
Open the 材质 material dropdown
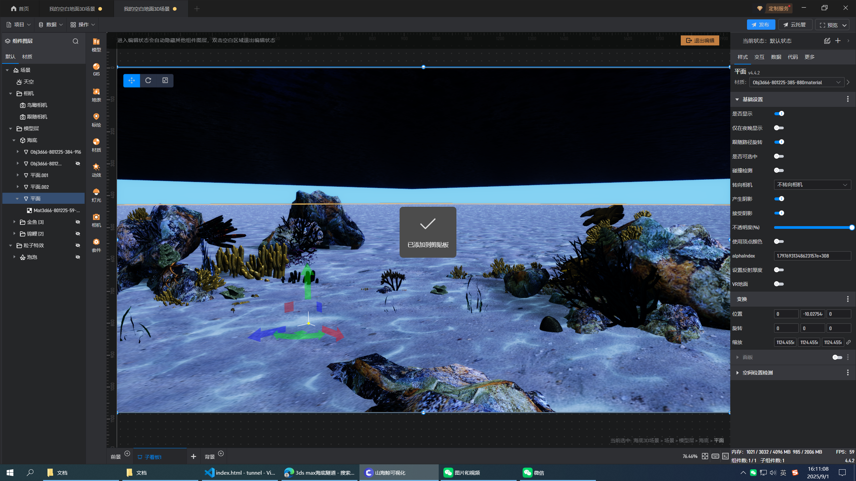coord(796,83)
